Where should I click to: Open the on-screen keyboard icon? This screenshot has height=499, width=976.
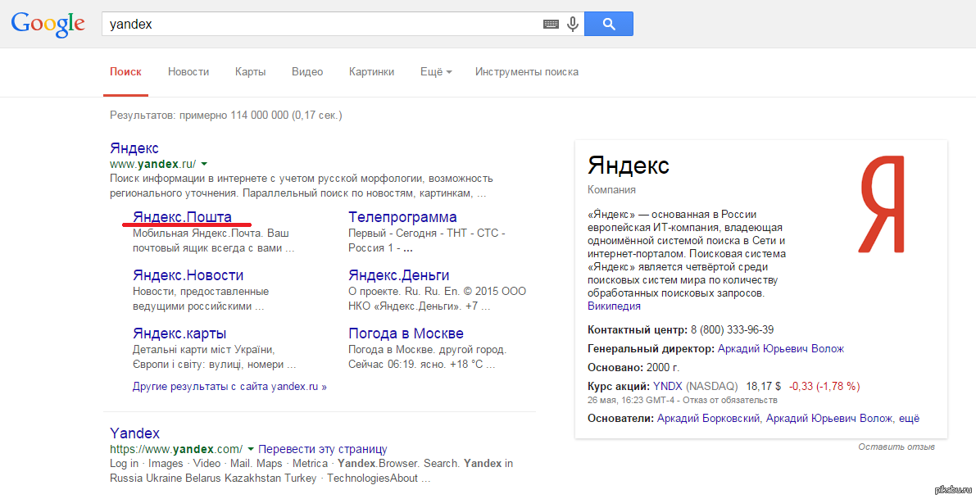click(551, 25)
